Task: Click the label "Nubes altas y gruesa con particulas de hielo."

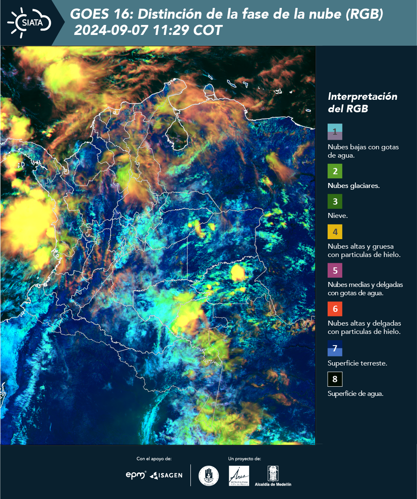Action: 364,251
